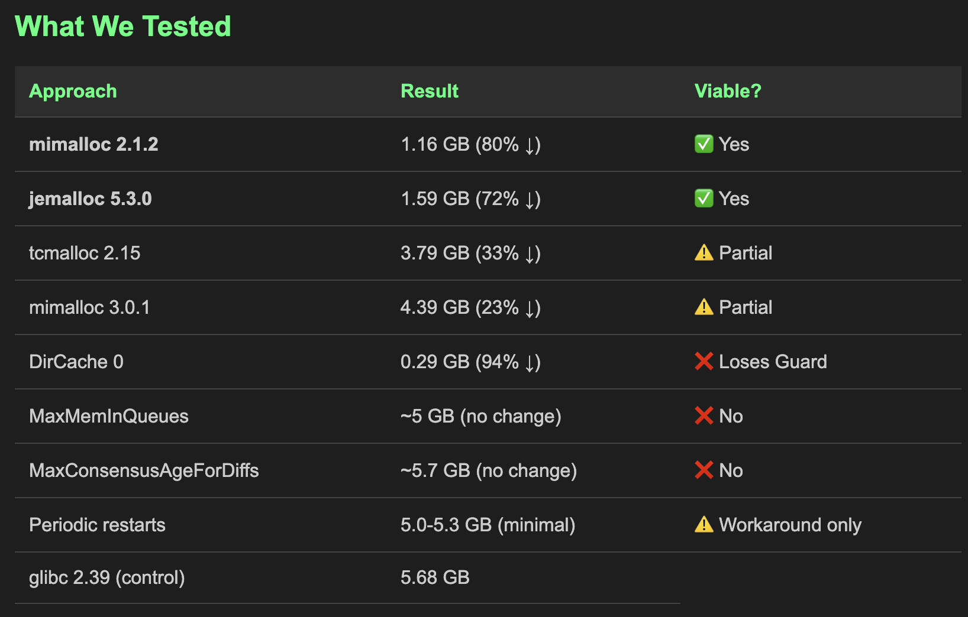The height and width of the screenshot is (617, 968).
Task: Click the glibc 2.39 (control) label
Action: point(107,577)
